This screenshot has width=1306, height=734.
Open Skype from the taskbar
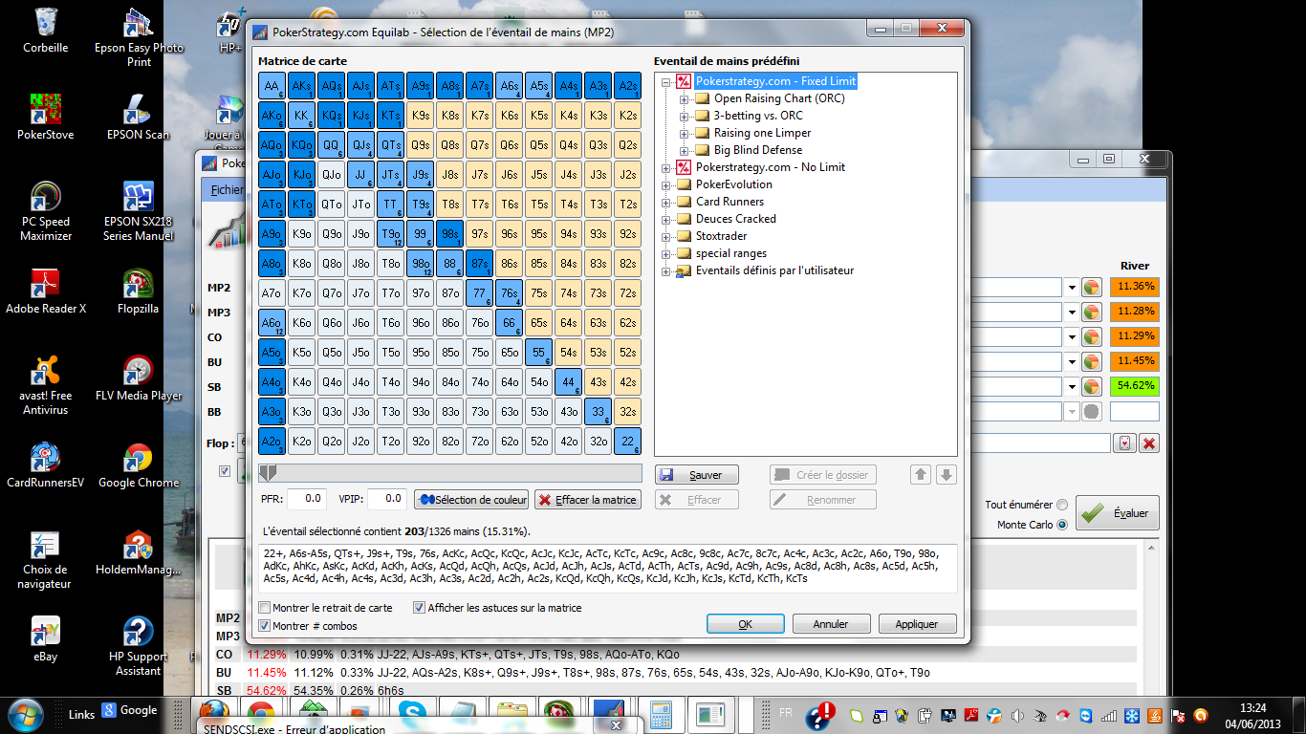(x=414, y=714)
